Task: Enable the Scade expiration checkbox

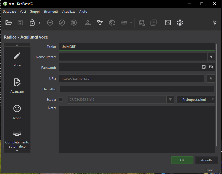Action: (61, 100)
